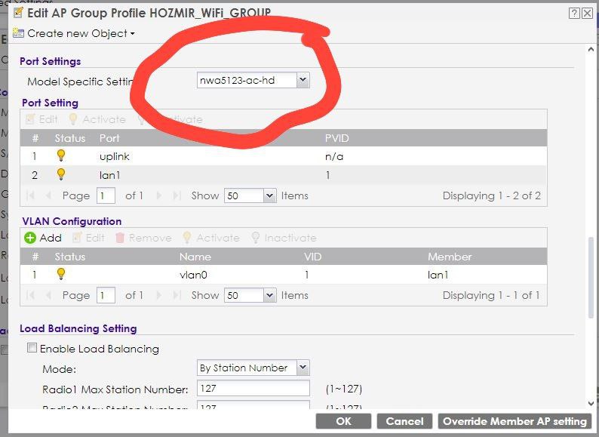The height and width of the screenshot is (437, 599).
Task: Click the Member column header
Action: coord(450,257)
